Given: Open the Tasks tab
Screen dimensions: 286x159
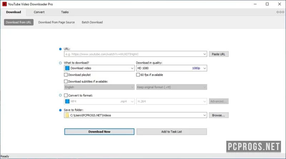Looking at the screenshot, I should pyautogui.click(x=65, y=12).
